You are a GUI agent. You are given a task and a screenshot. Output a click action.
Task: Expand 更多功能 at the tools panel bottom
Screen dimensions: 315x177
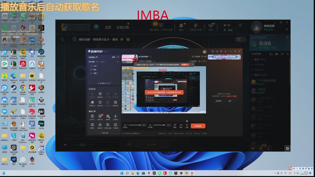(x=104, y=133)
